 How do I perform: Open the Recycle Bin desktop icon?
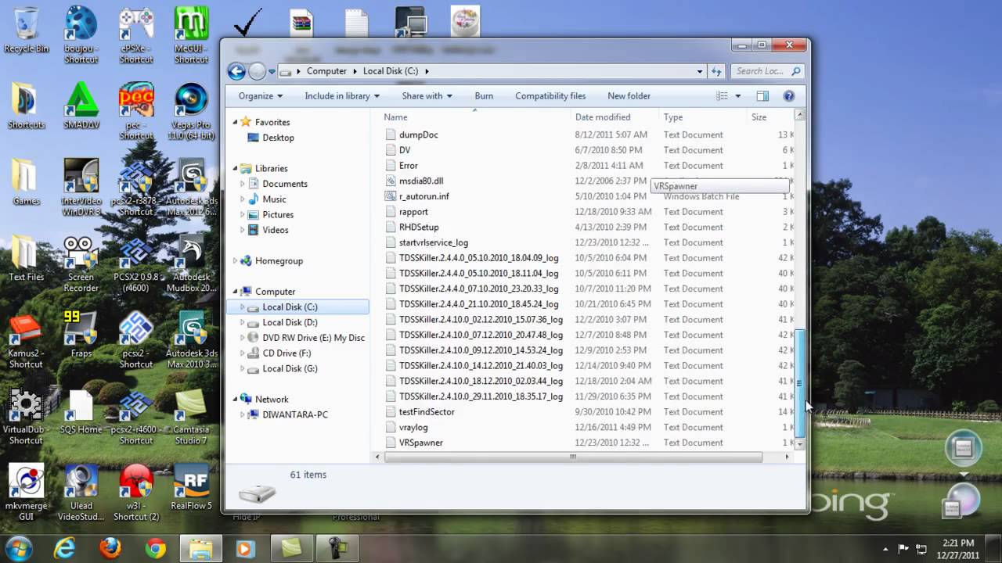pos(26,31)
